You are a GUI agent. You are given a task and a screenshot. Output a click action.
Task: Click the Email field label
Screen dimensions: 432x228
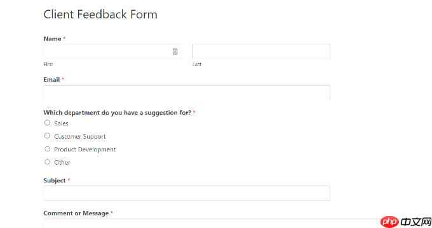point(51,80)
